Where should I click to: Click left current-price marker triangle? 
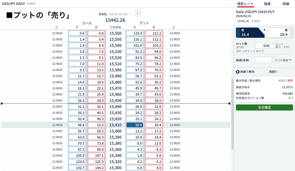click(2, 103)
